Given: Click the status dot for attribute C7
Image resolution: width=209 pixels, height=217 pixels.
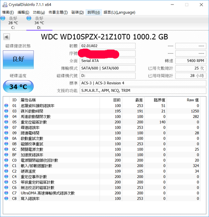Looking at the screenshot, I should tap(6, 193).
